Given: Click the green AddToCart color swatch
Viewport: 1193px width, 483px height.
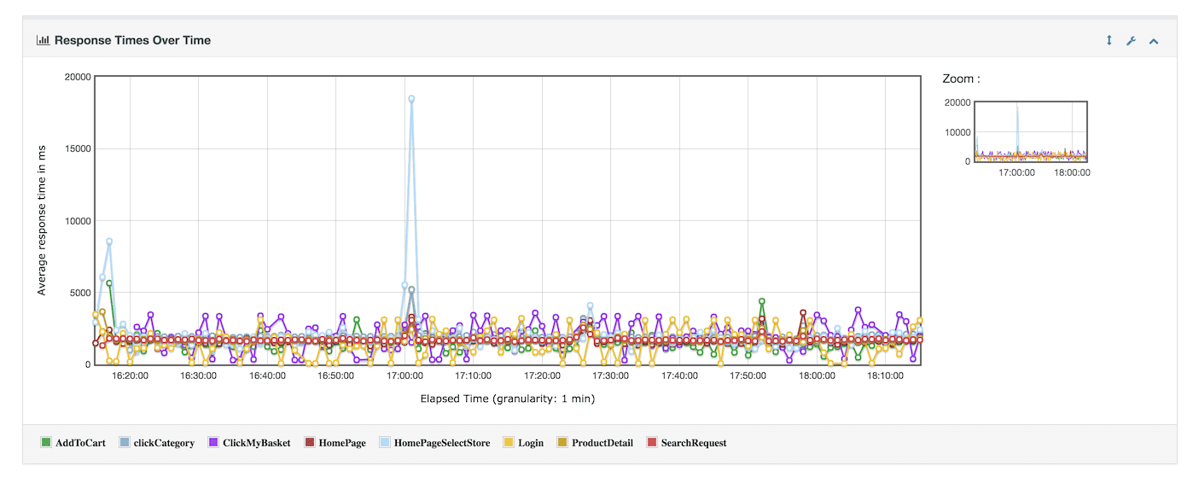Looking at the screenshot, I should (x=46, y=442).
